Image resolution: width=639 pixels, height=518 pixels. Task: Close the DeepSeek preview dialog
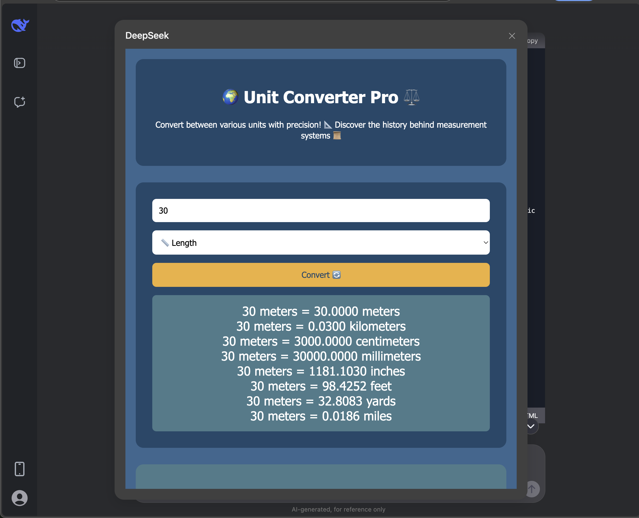coord(512,36)
